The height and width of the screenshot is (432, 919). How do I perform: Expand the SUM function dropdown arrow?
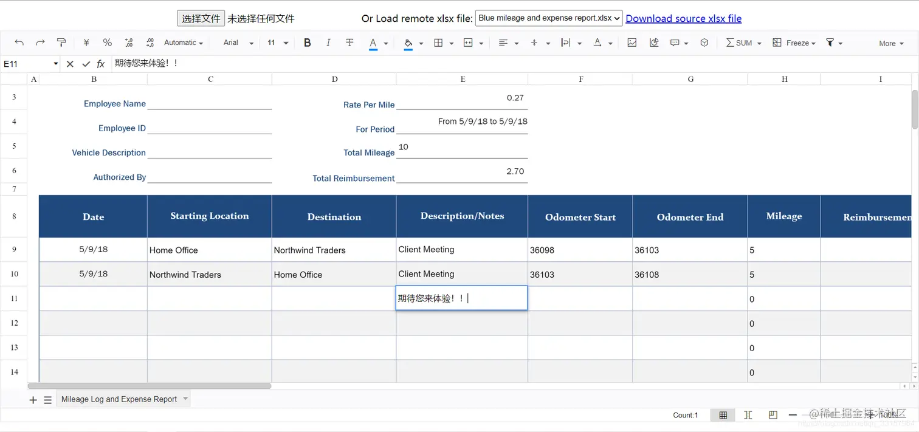pos(759,43)
